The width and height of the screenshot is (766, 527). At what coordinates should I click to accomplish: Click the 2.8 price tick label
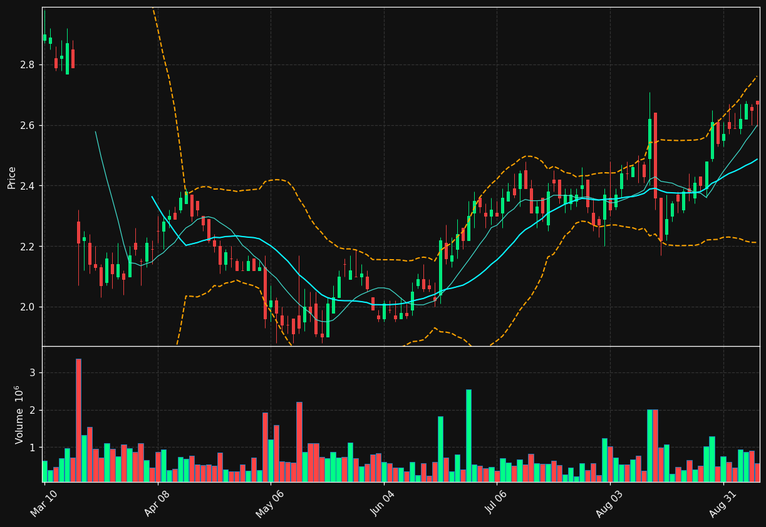point(28,65)
